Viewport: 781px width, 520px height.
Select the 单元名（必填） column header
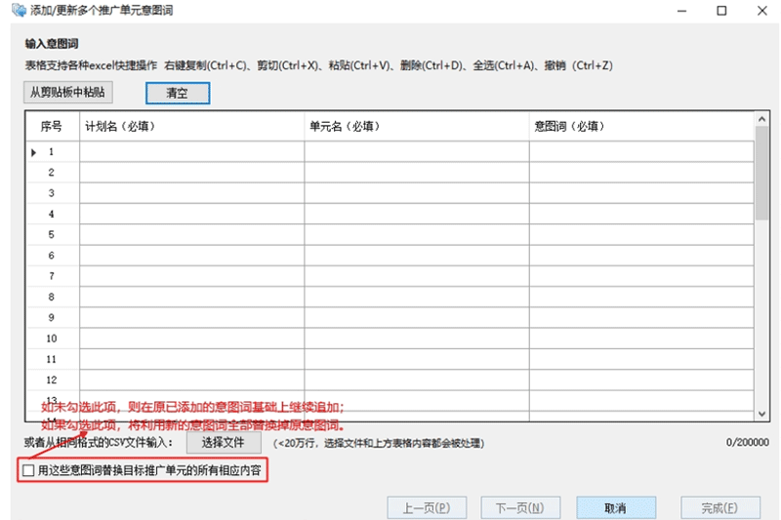(x=416, y=126)
